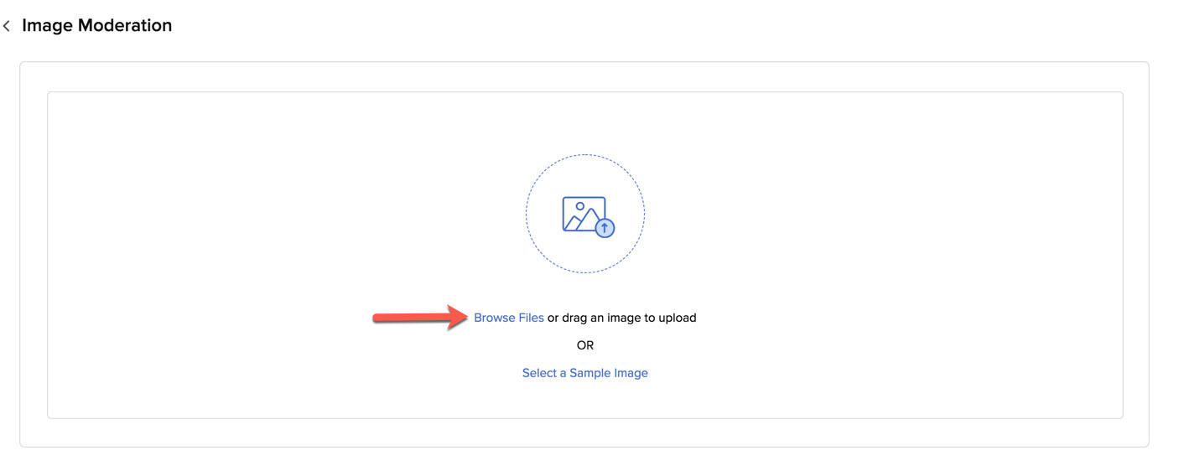Click the small sun circle in the image icon
The height and width of the screenshot is (466, 1179).
(x=579, y=206)
